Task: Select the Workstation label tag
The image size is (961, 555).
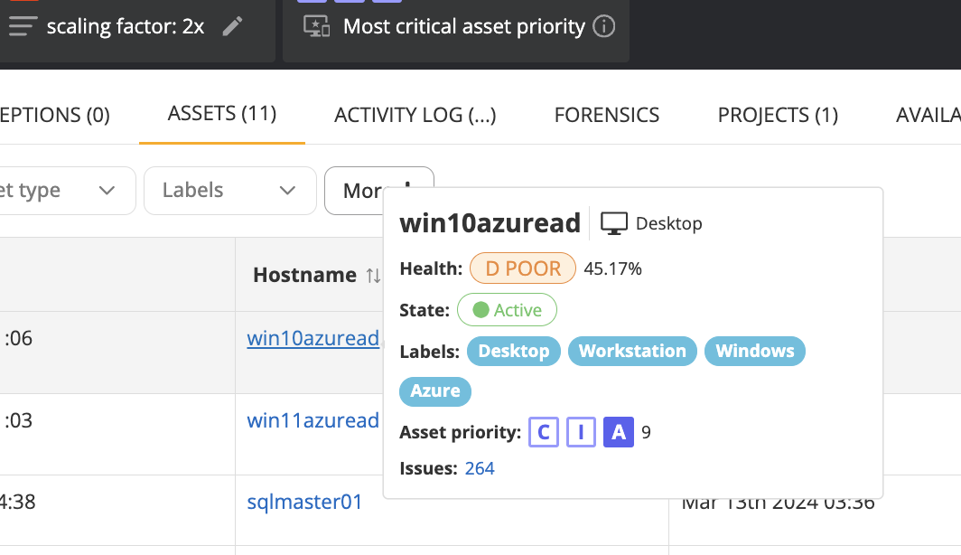Action: point(632,351)
